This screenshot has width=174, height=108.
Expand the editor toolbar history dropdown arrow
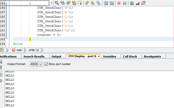[x=51, y=3]
